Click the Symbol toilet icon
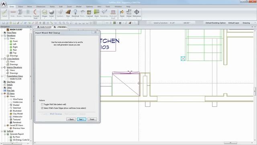 61,13
